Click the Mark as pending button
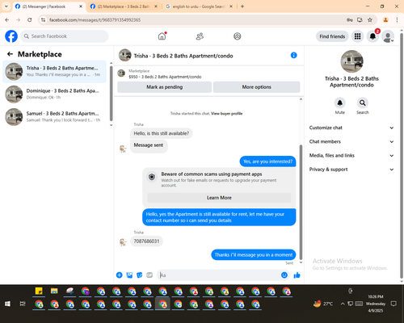The image size is (404, 323). 164,87
